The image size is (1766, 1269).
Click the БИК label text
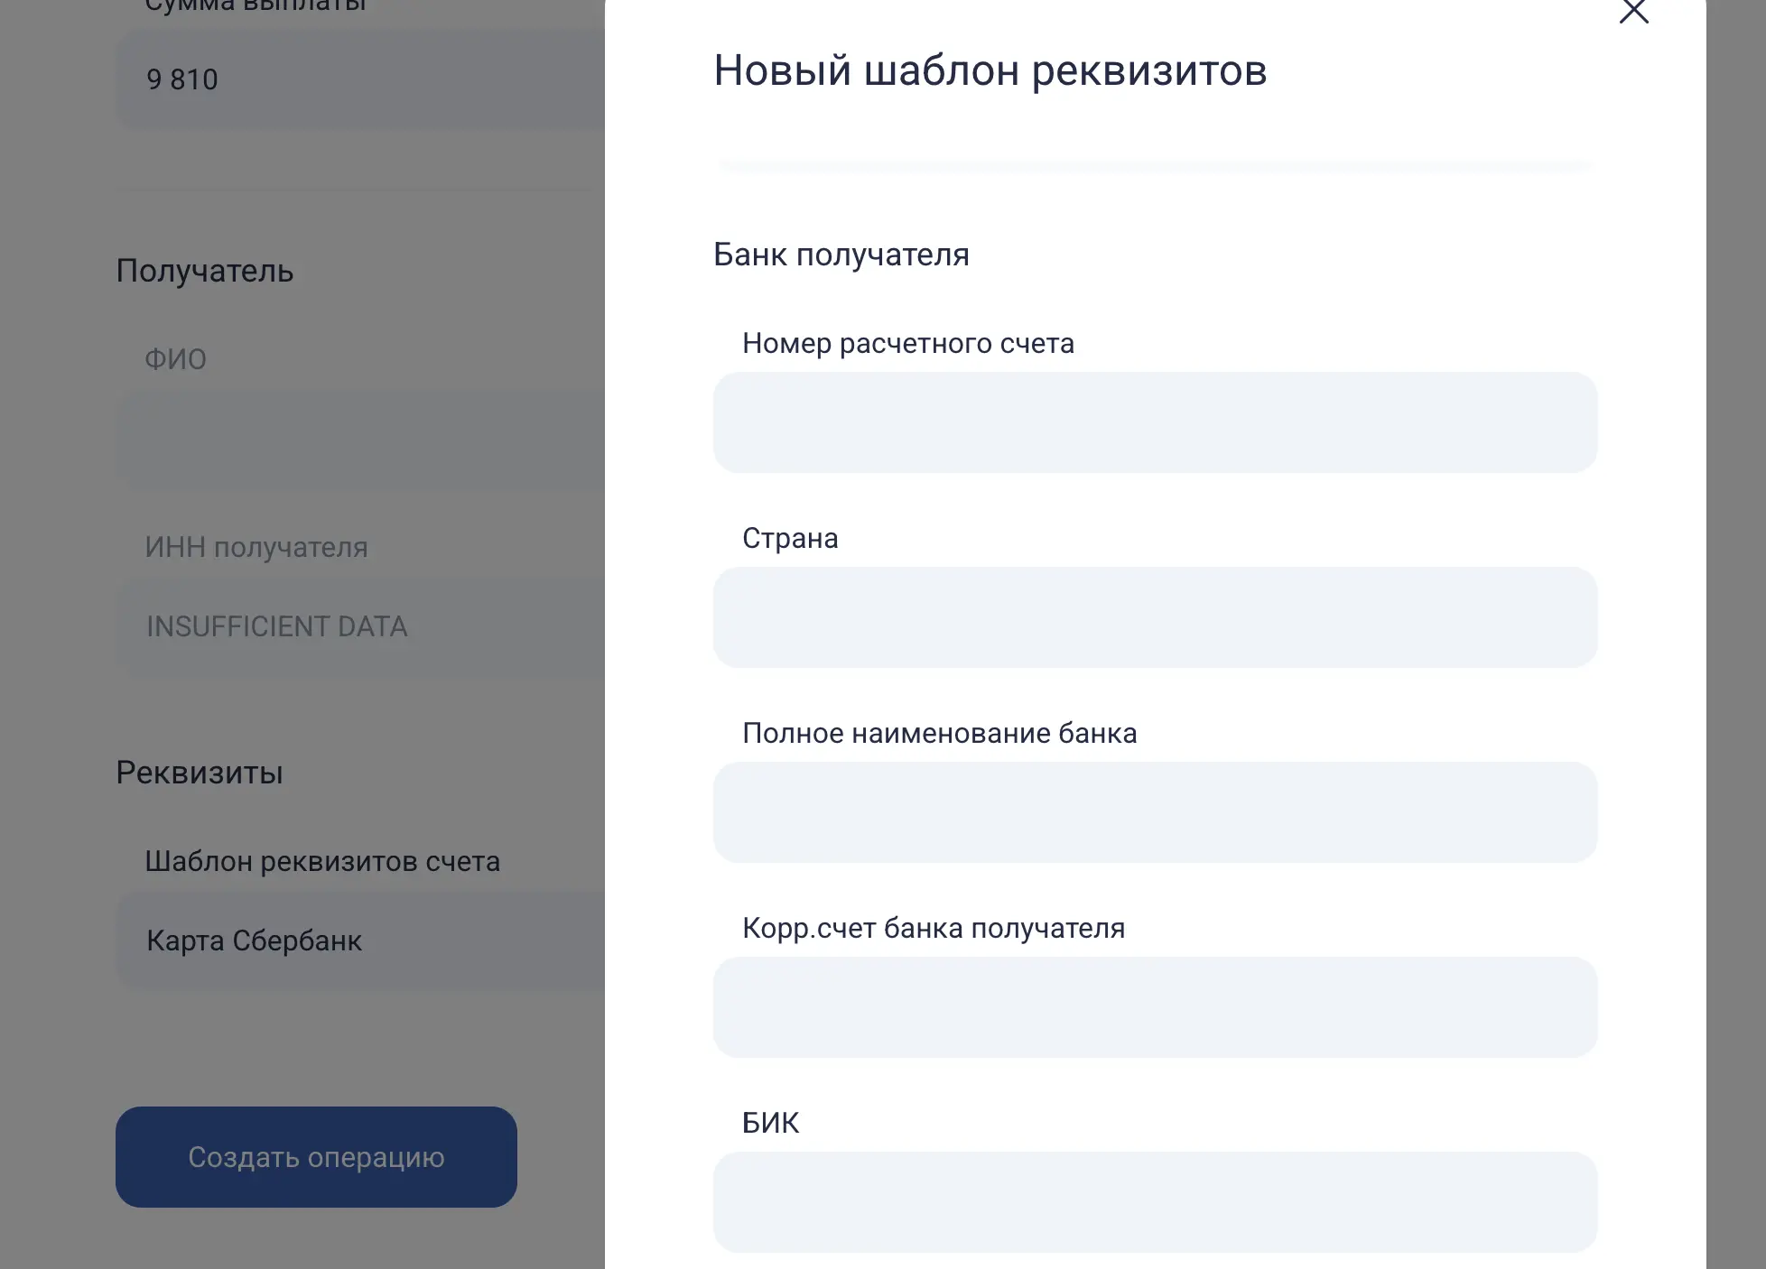click(770, 1123)
